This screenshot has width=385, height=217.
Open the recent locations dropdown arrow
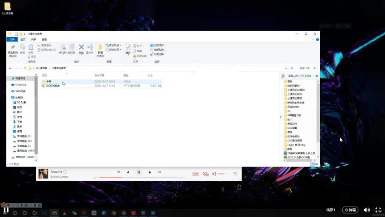(x=21, y=68)
